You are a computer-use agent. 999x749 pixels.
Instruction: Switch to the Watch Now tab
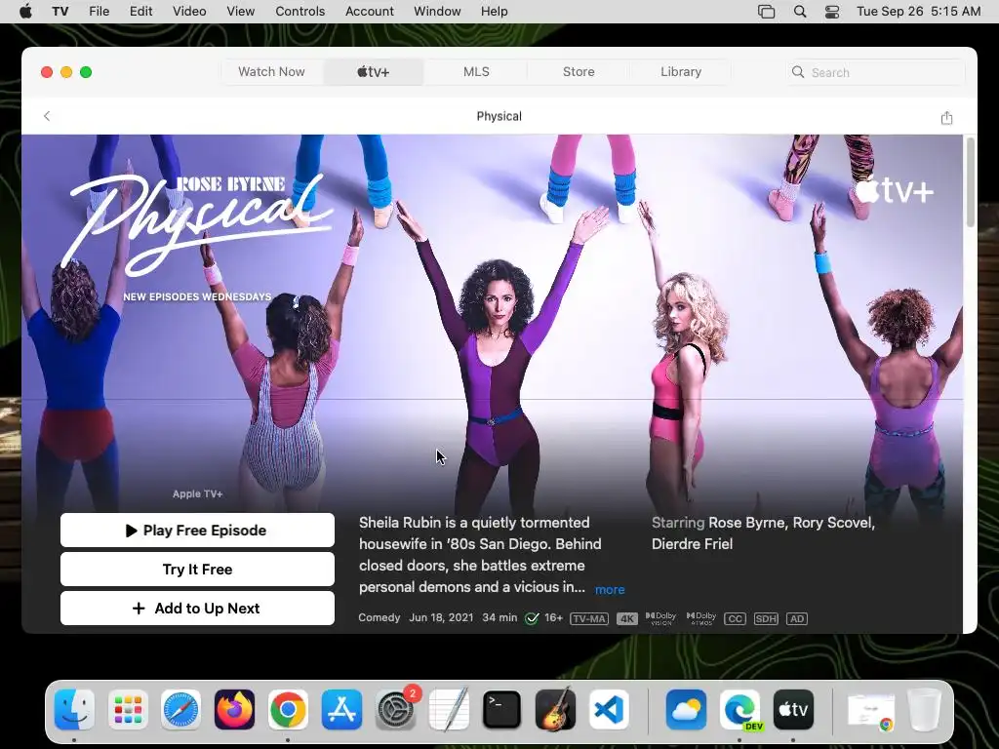(x=271, y=72)
